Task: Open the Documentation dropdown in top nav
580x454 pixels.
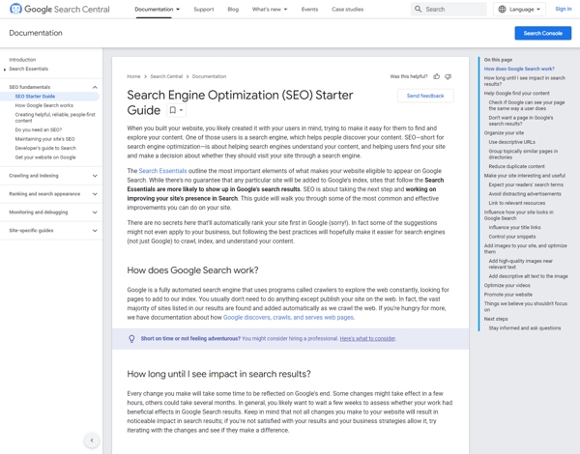Action: click(x=157, y=10)
